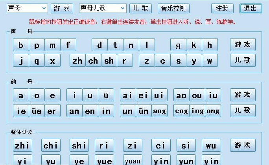Open 游戏 in 整体认读 section
Viewport: 269px width, 165px height.
[243, 145]
